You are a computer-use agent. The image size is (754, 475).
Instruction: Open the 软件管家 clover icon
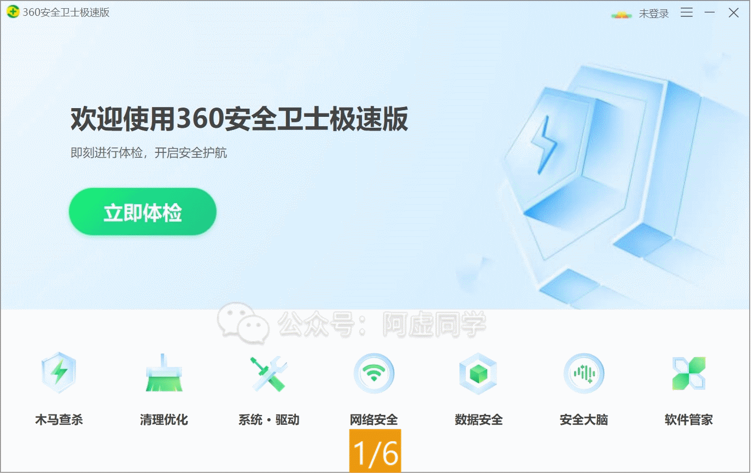point(689,373)
